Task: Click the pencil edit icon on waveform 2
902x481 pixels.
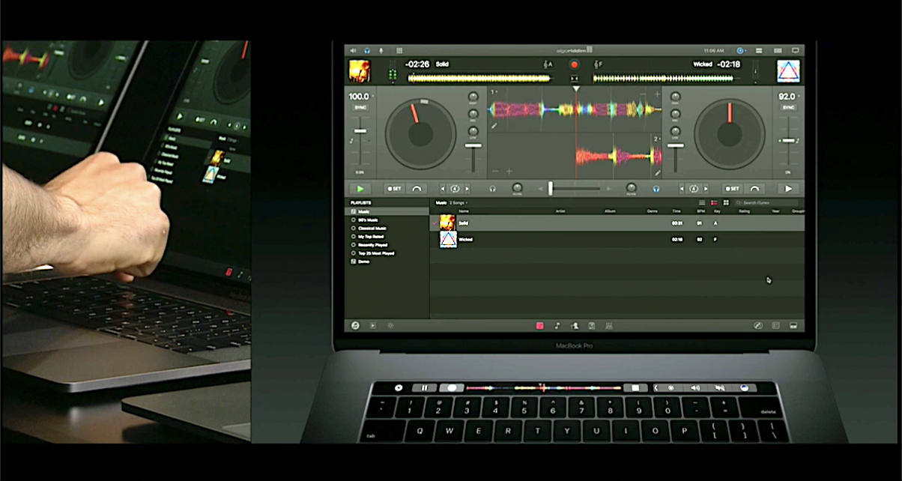Action: click(x=658, y=173)
